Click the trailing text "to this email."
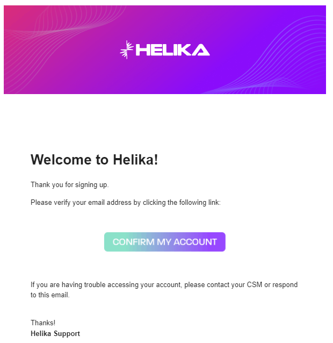This screenshot has height=343, width=333. point(50,295)
